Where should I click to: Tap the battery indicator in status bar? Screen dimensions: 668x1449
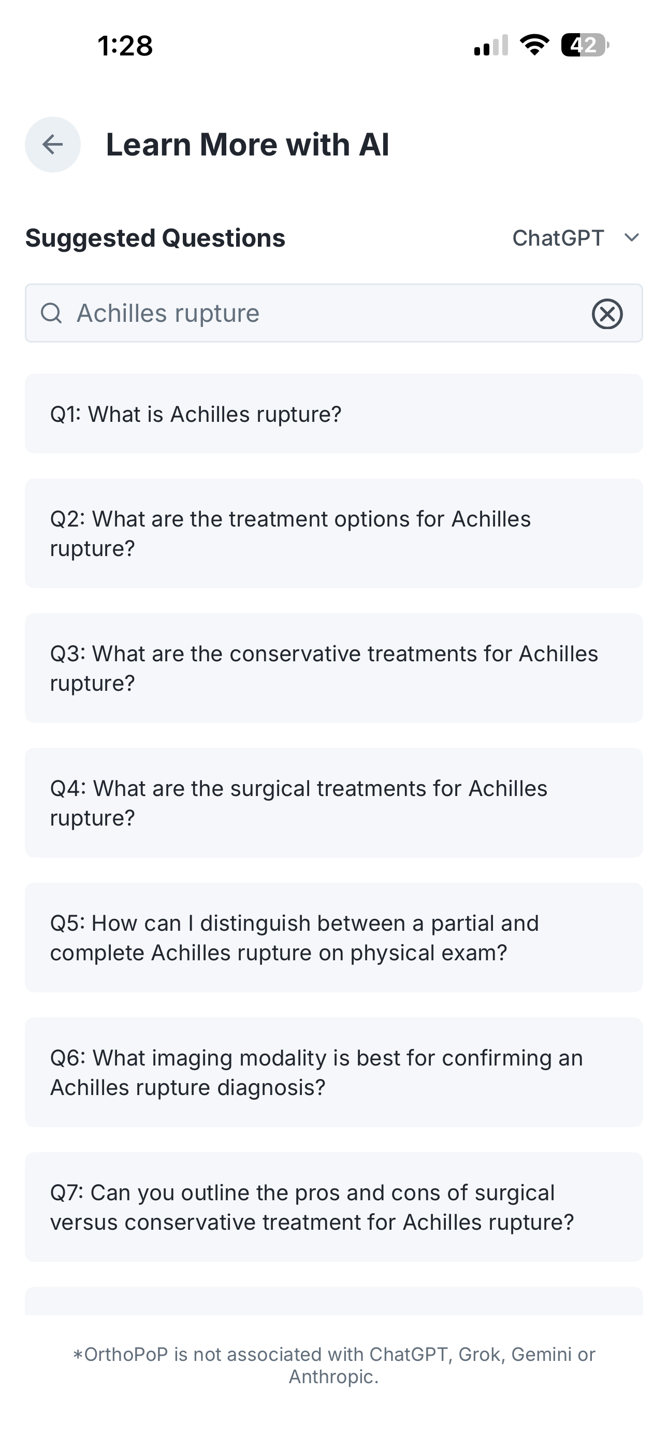584,46
